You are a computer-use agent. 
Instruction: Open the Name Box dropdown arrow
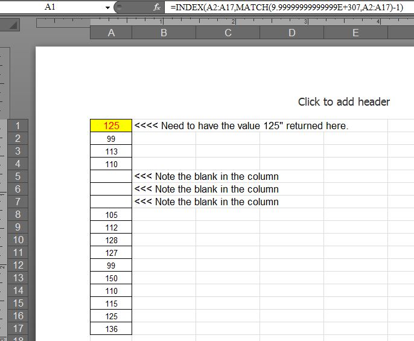(x=107, y=7)
